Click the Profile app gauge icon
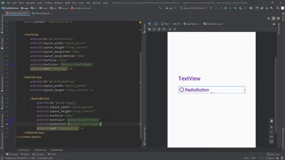 (x=236, y=8)
